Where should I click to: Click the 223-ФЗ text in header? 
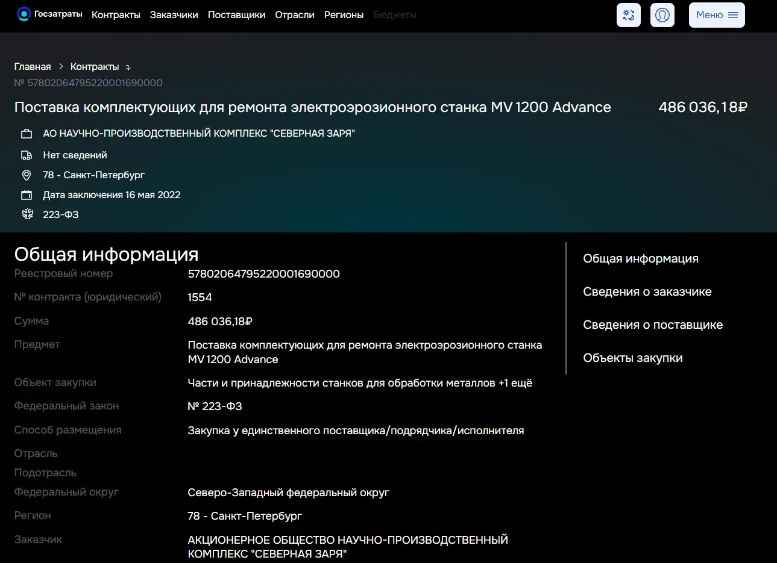pyautogui.click(x=61, y=215)
